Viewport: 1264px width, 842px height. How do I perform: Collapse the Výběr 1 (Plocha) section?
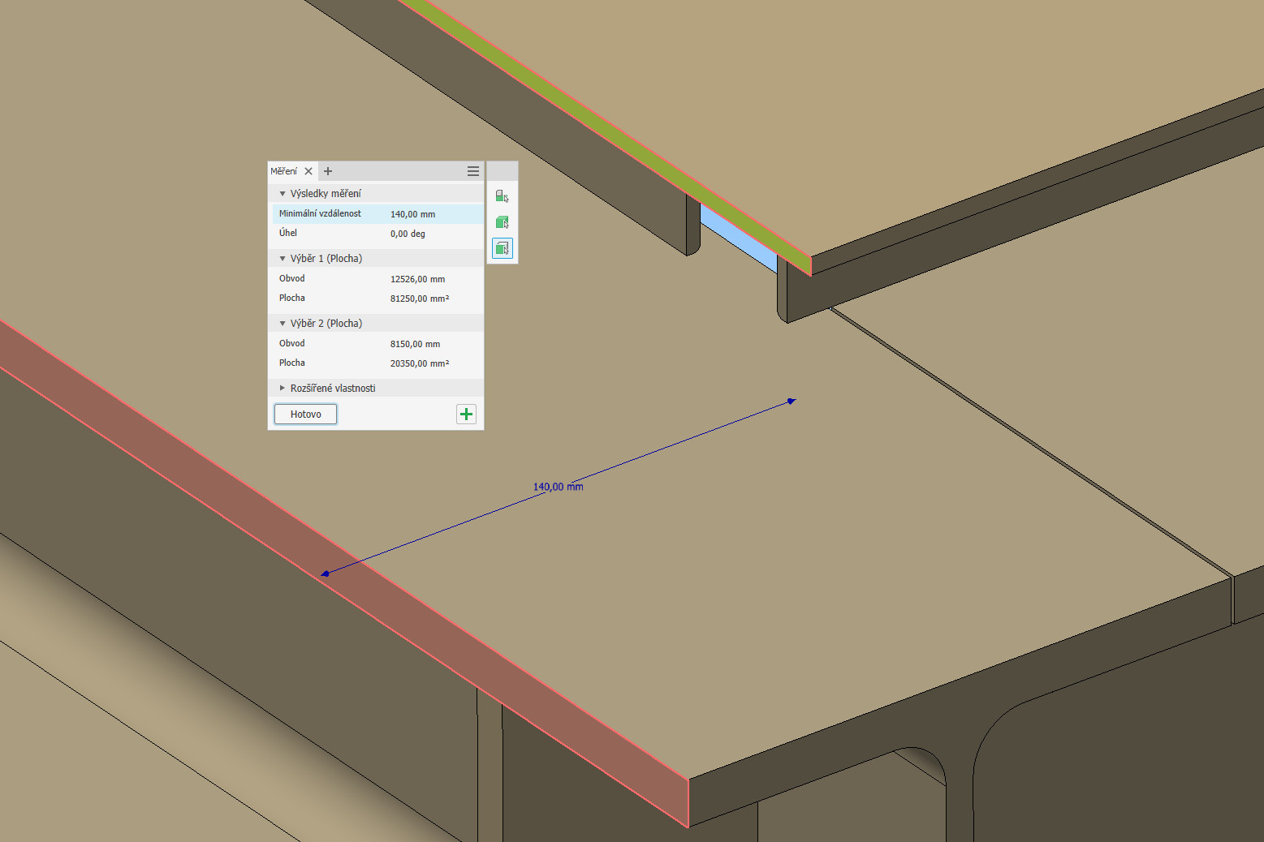[283, 259]
